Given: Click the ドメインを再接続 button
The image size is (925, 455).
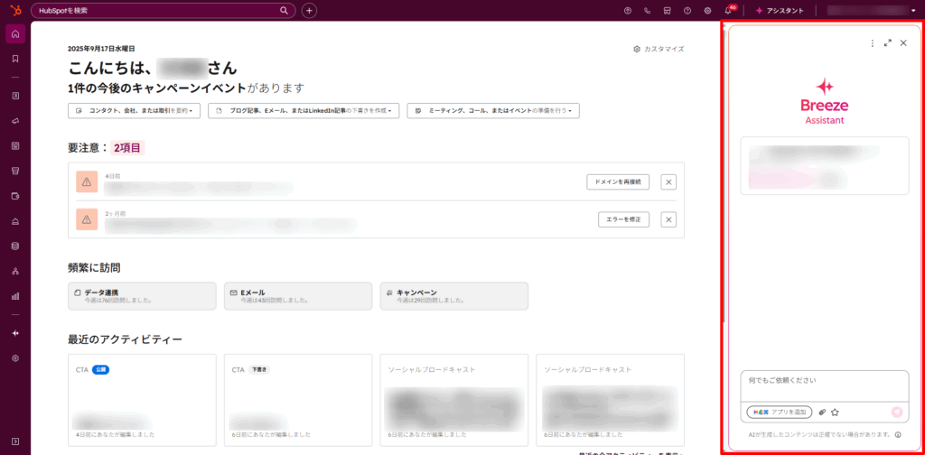Looking at the screenshot, I should tap(618, 181).
